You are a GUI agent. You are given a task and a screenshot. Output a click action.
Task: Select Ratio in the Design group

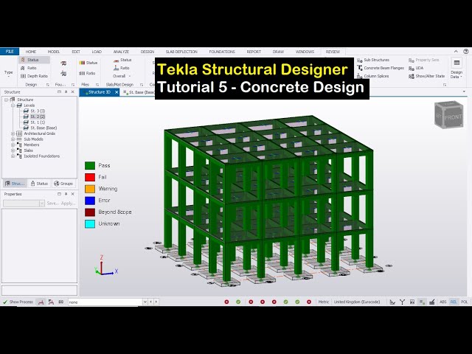click(x=29, y=68)
